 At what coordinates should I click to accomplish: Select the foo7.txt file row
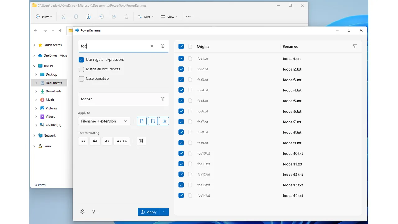pyautogui.click(x=268, y=122)
